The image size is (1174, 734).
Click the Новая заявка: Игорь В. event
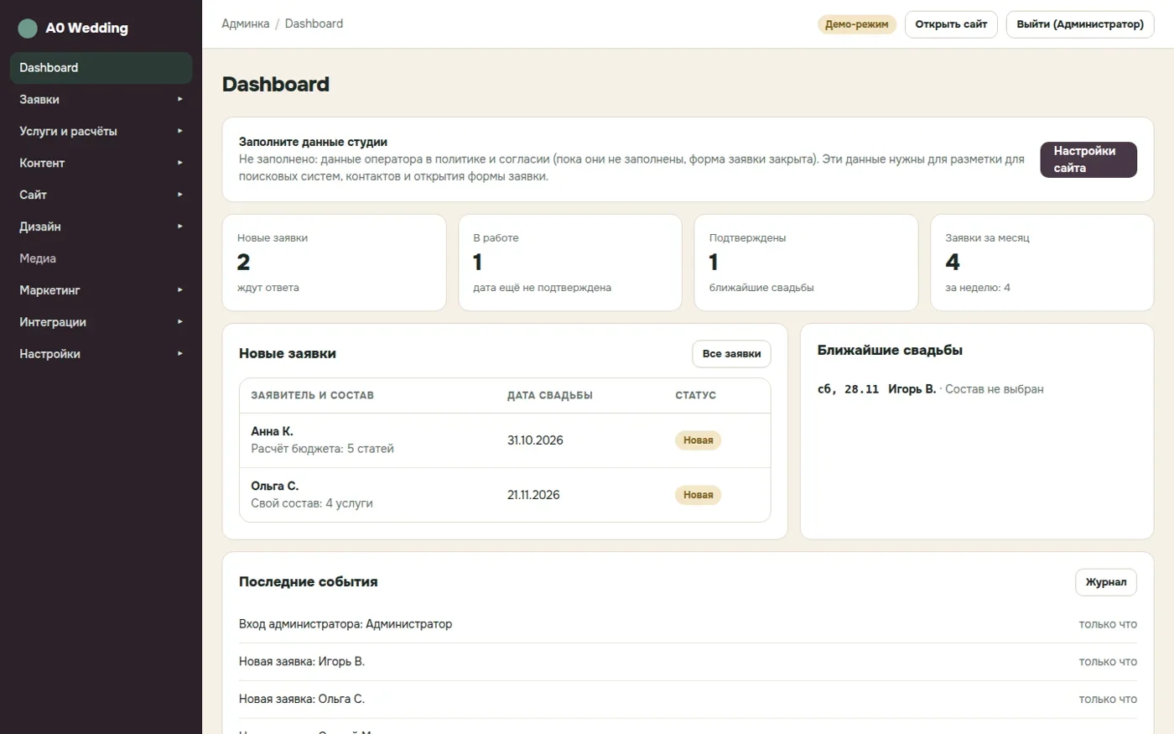(x=688, y=662)
